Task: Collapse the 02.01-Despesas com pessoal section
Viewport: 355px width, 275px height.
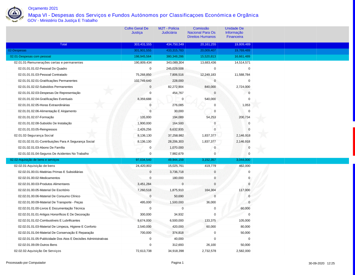Action: pos(31,57)
